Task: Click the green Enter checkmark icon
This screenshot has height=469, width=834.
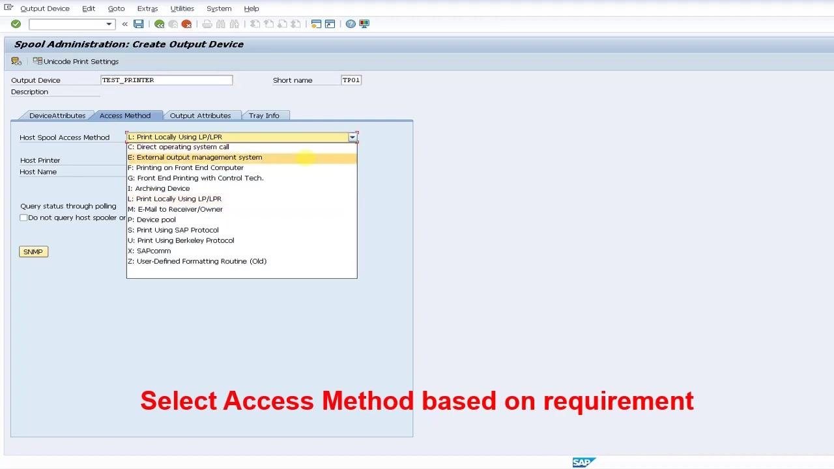Action: [16, 24]
